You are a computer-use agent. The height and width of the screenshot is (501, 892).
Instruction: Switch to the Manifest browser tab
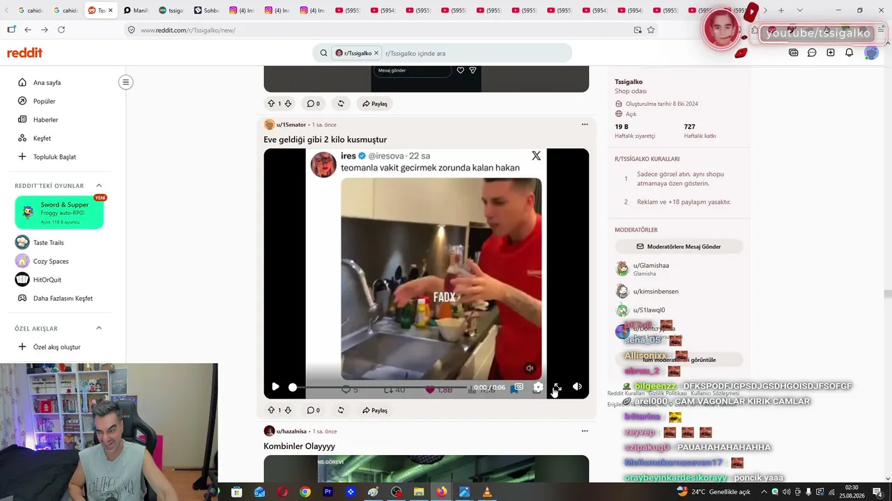click(135, 10)
